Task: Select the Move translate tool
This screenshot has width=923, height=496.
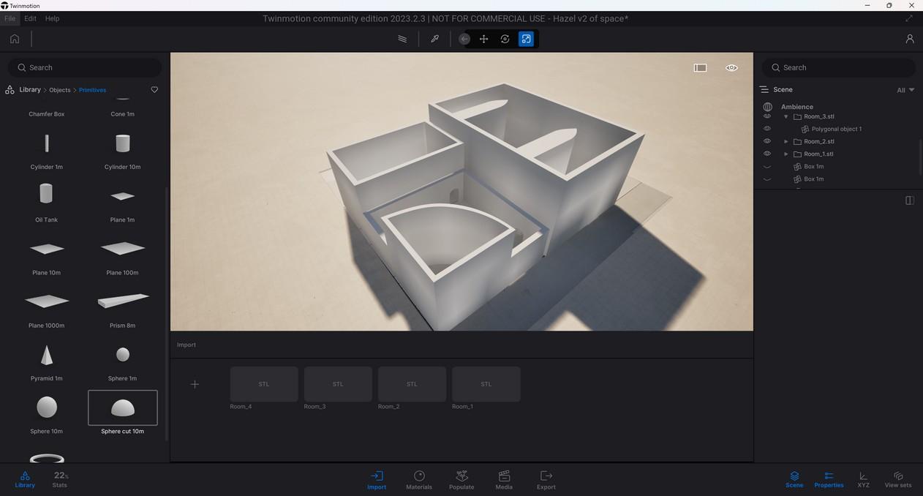Action: 484,39
